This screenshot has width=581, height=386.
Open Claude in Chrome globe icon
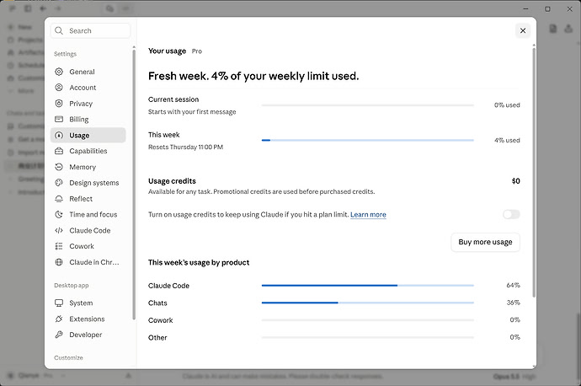pyautogui.click(x=59, y=262)
